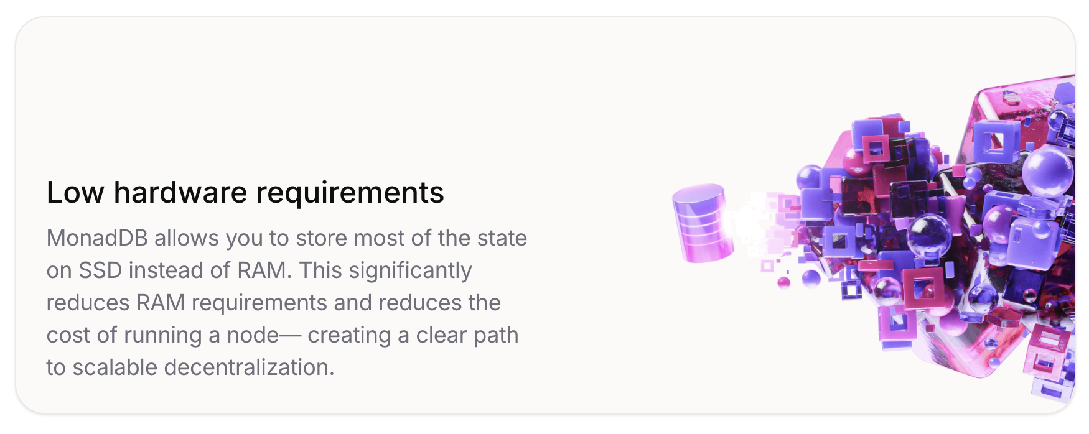The height and width of the screenshot is (434, 1089).
Task: Click the tiny pink sphere below the cubes
Action: pos(784,283)
